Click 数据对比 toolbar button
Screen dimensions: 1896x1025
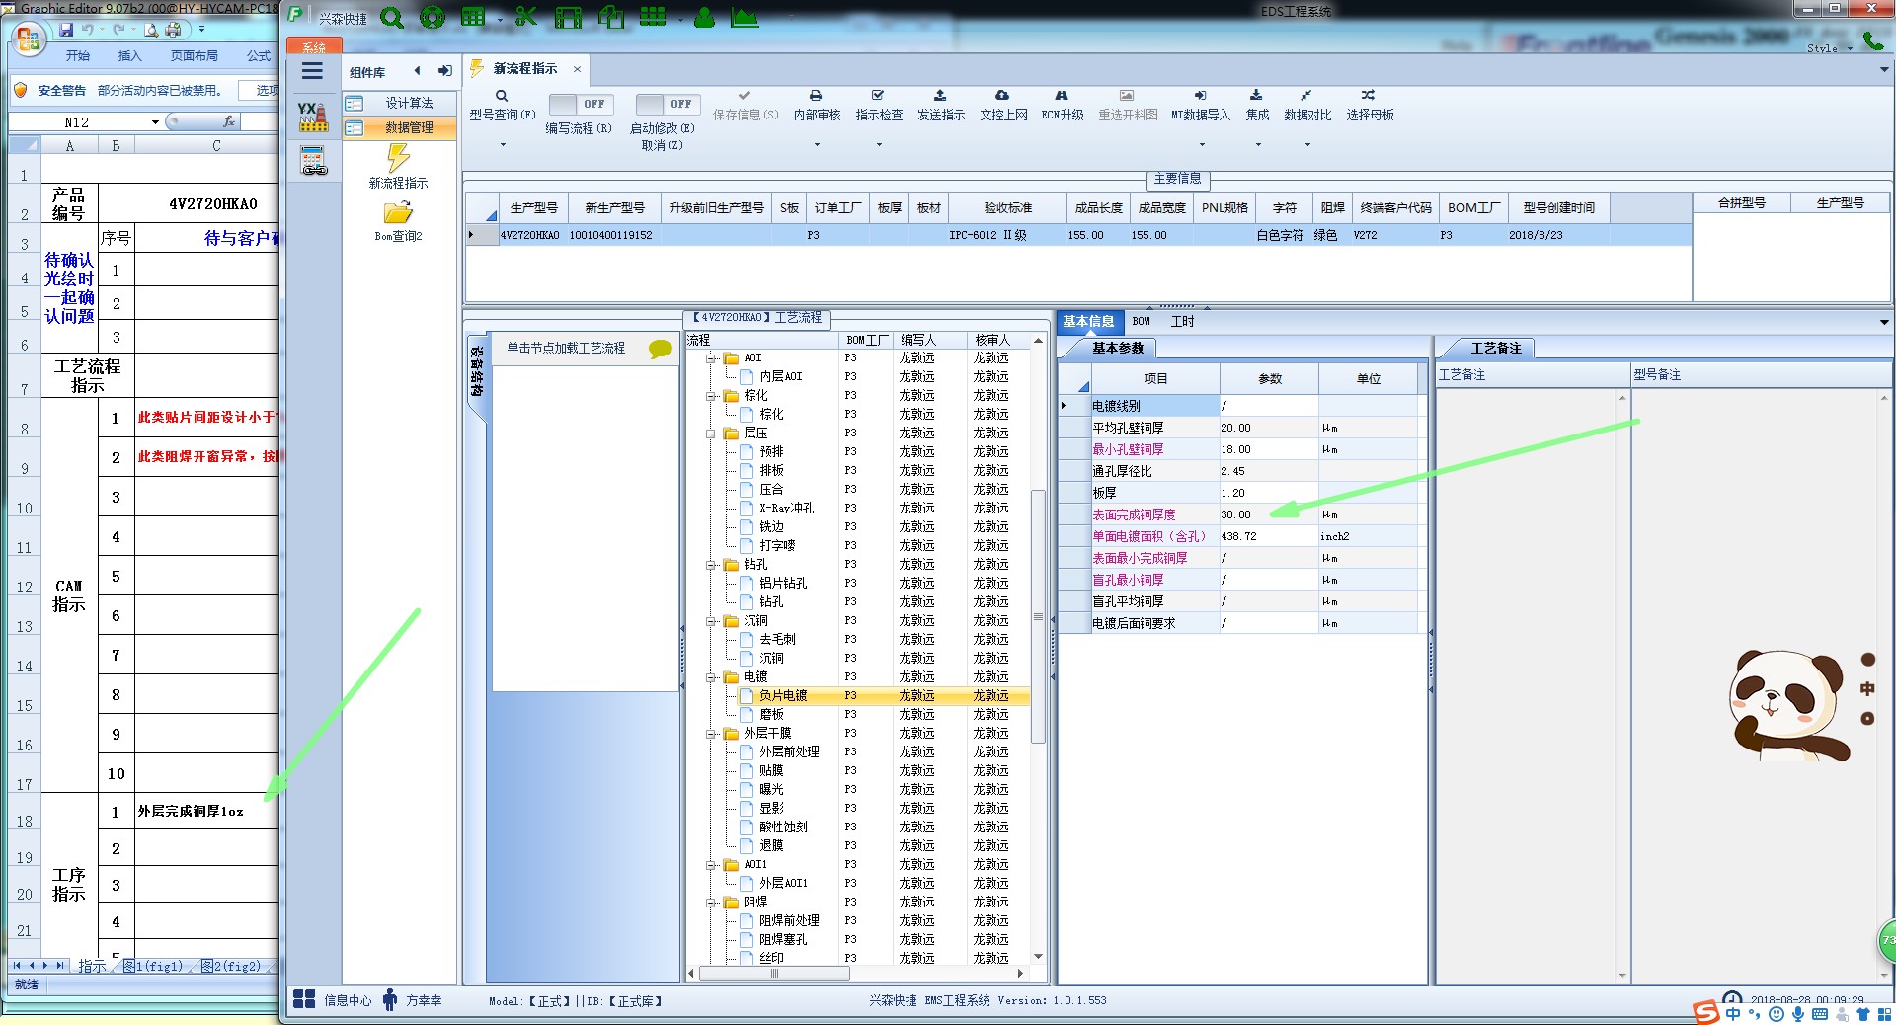(x=1307, y=106)
